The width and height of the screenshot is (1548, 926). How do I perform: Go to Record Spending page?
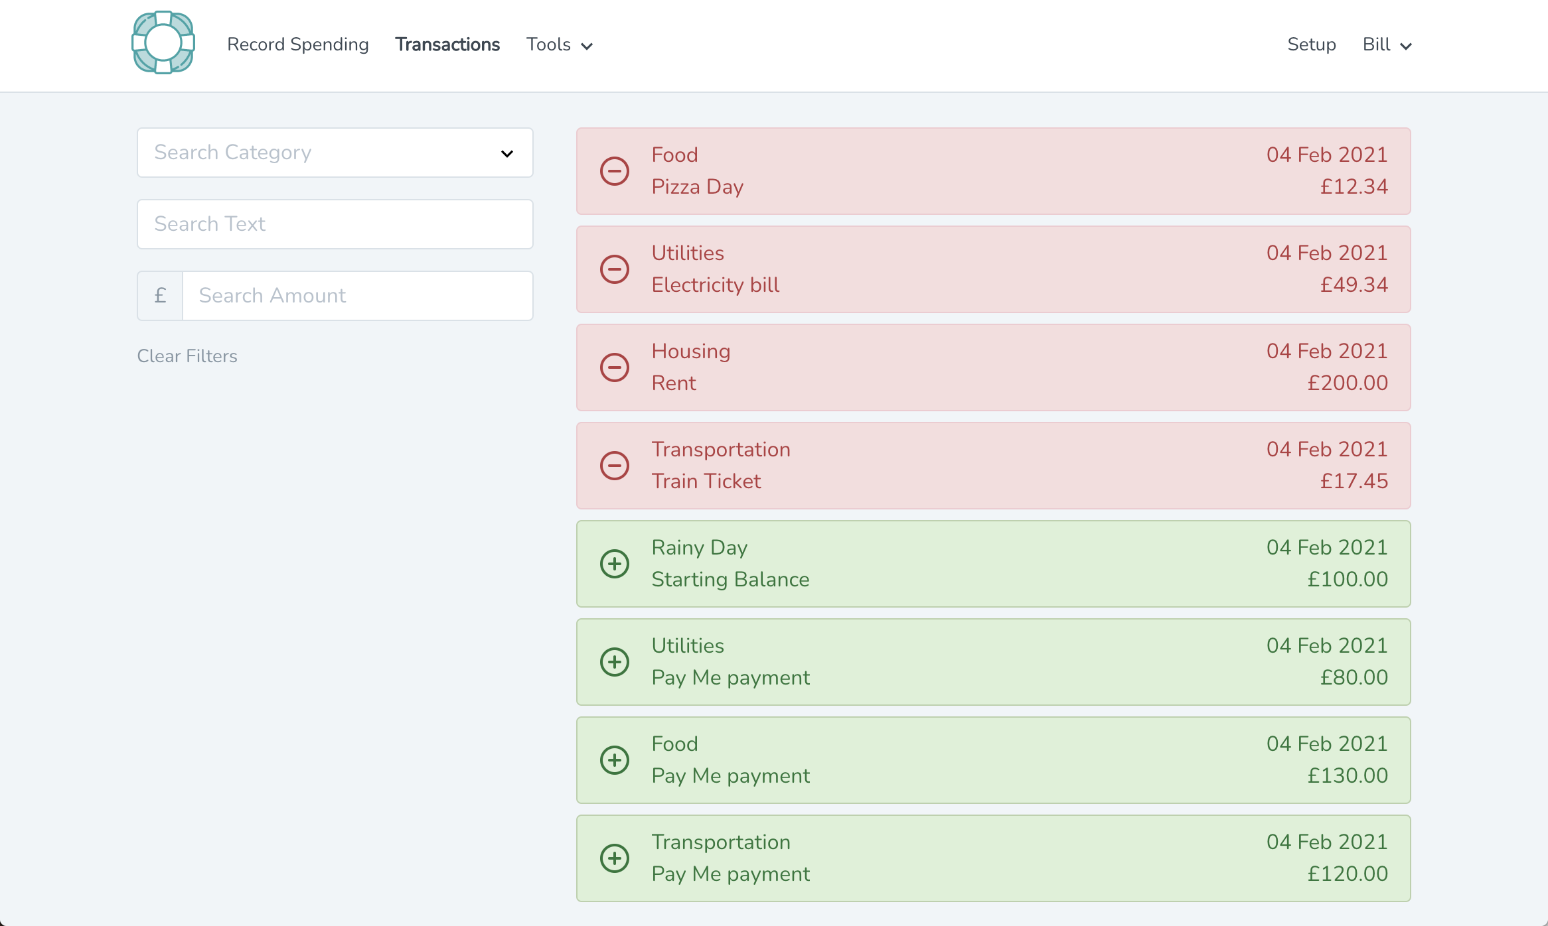[x=297, y=44]
